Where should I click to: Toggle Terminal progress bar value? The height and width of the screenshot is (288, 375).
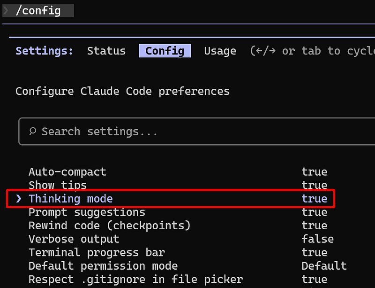[x=314, y=253]
